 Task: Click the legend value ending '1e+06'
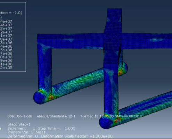tap(6, 64)
